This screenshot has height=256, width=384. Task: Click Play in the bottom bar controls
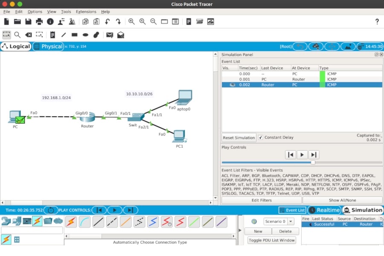pos(114,210)
